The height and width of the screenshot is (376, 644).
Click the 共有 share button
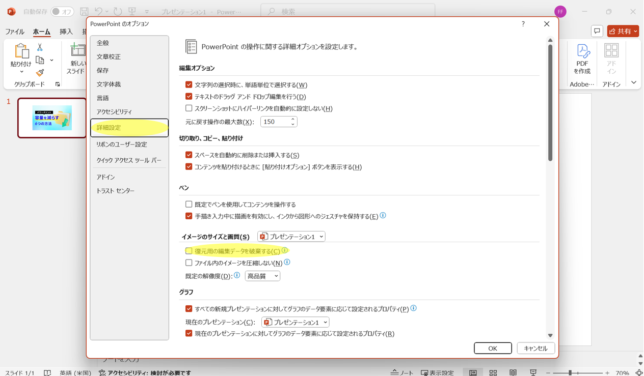pyautogui.click(x=623, y=31)
